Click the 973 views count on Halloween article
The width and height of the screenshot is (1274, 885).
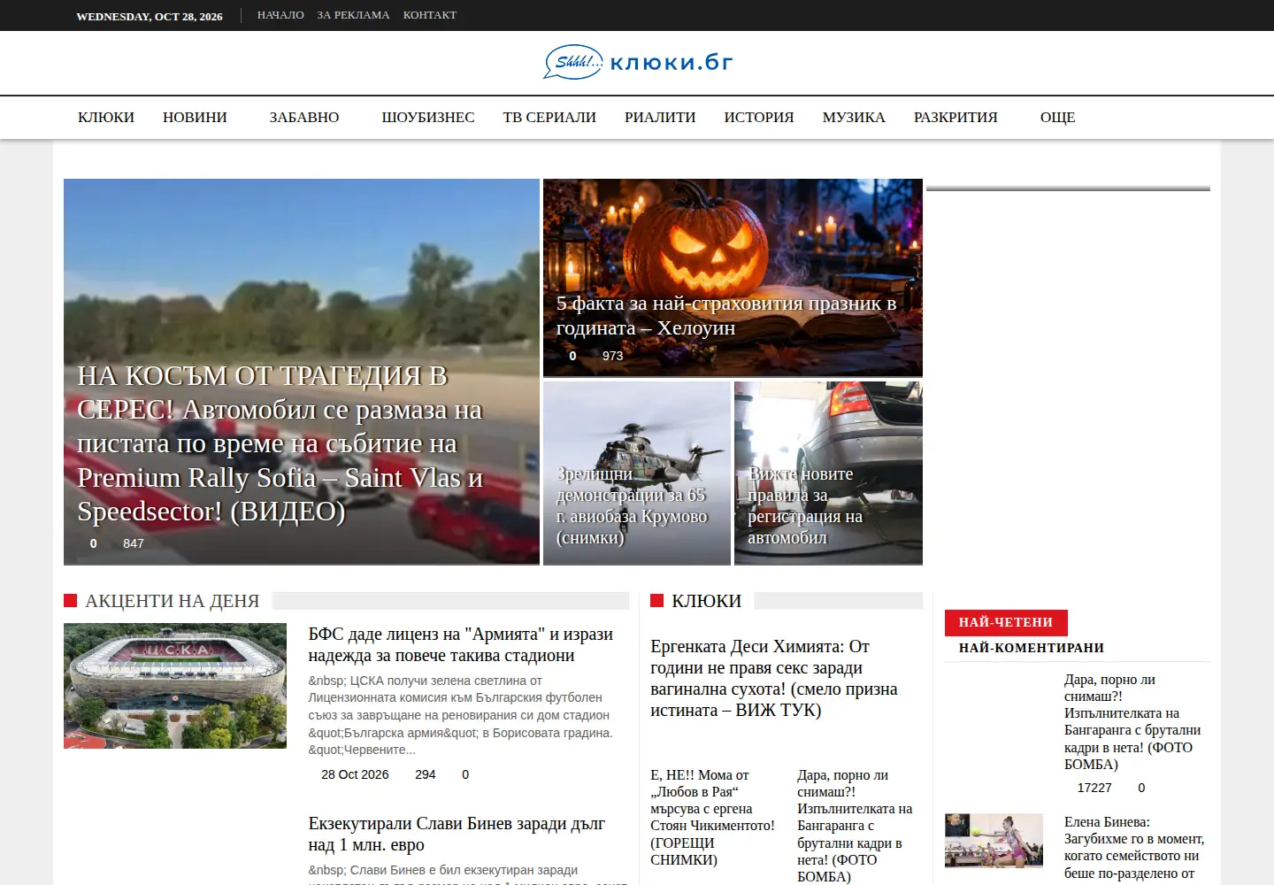pyautogui.click(x=612, y=356)
